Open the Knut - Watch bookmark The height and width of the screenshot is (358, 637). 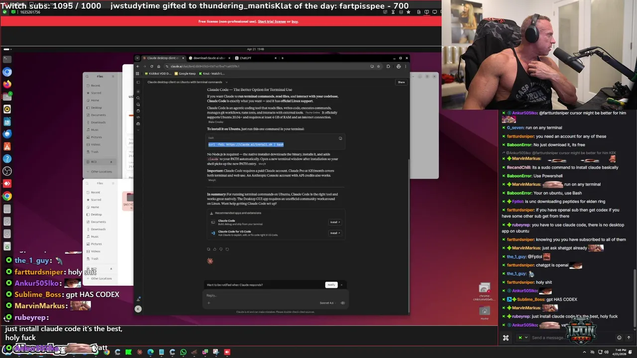pyautogui.click(x=212, y=74)
